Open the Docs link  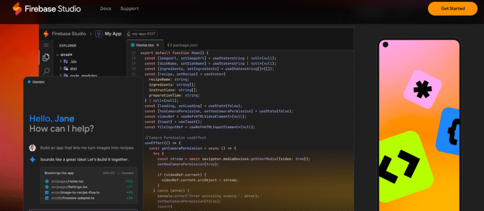click(105, 8)
